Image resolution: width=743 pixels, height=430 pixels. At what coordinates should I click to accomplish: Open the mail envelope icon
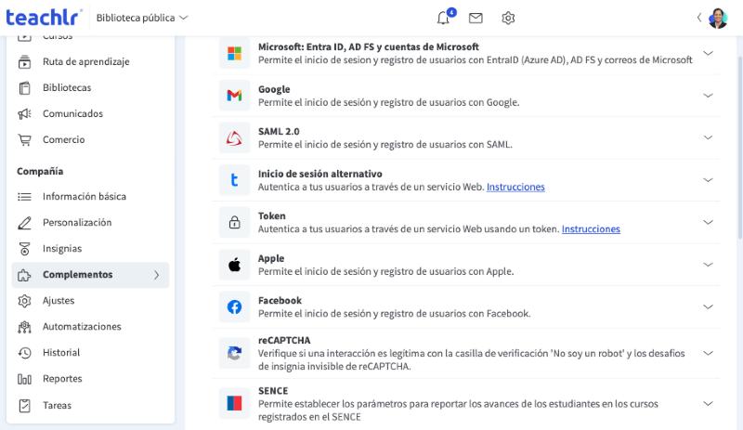476,18
